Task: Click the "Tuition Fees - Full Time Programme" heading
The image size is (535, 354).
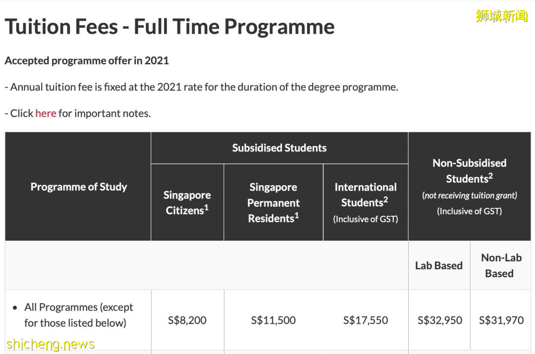Action: (x=170, y=27)
